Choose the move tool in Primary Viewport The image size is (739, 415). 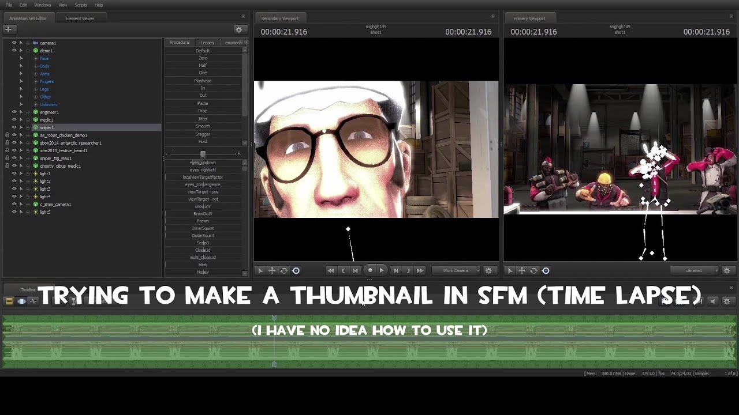click(x=522, y=270)
